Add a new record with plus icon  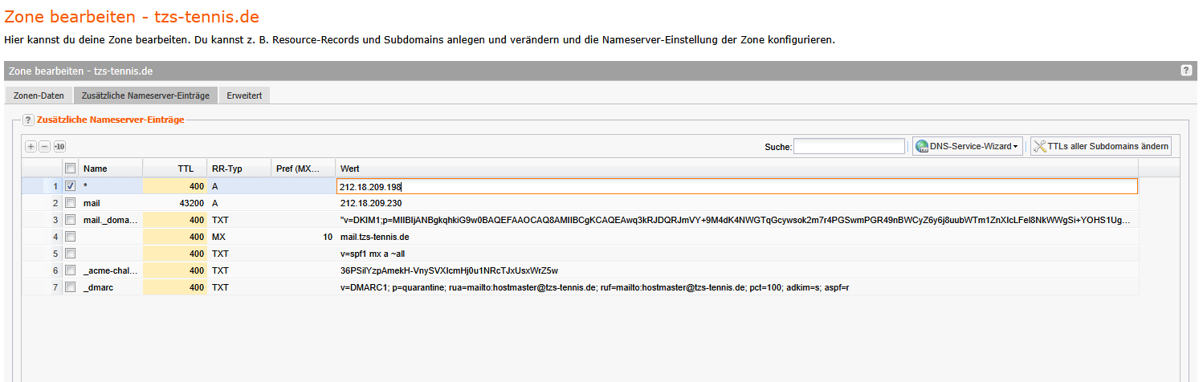tap(31, 146)
